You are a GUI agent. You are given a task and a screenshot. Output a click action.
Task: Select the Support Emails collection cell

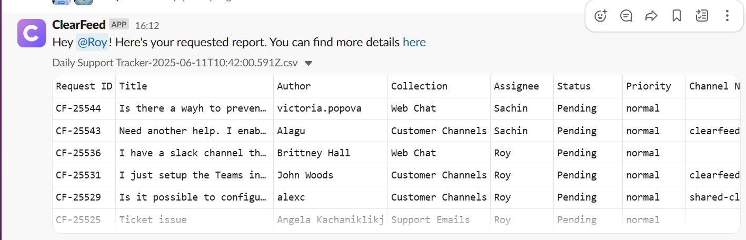[430, 220]
